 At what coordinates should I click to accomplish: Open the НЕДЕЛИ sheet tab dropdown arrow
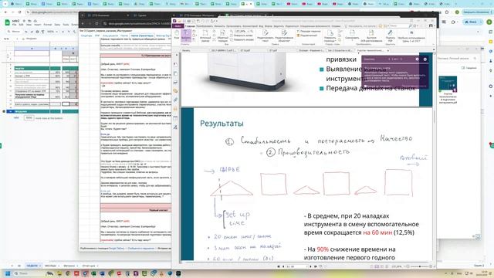[x=40, y=266]
